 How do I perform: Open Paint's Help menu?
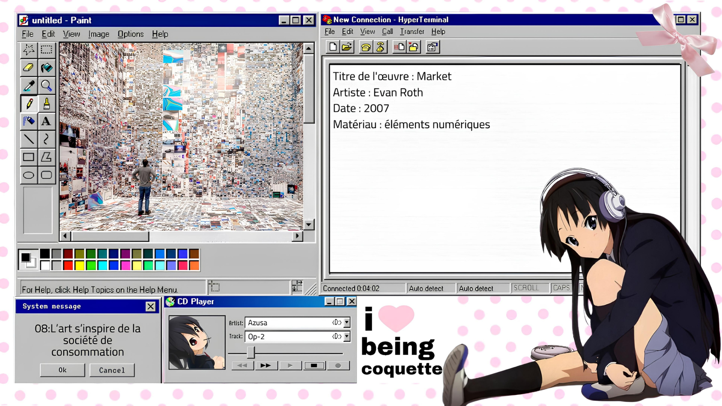click(160, 34)
